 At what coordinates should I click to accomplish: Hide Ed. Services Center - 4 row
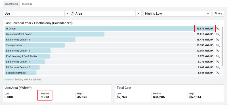point(218,51)
